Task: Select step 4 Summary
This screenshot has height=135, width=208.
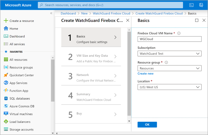Action: [x=91, y=95]
